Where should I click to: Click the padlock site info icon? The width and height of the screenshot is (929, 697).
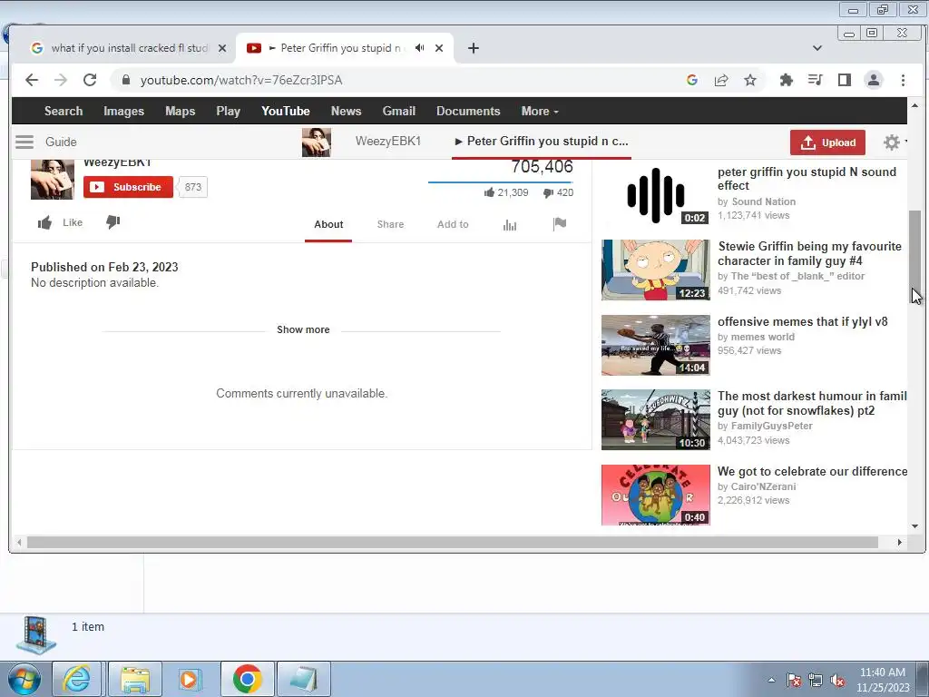125,80
